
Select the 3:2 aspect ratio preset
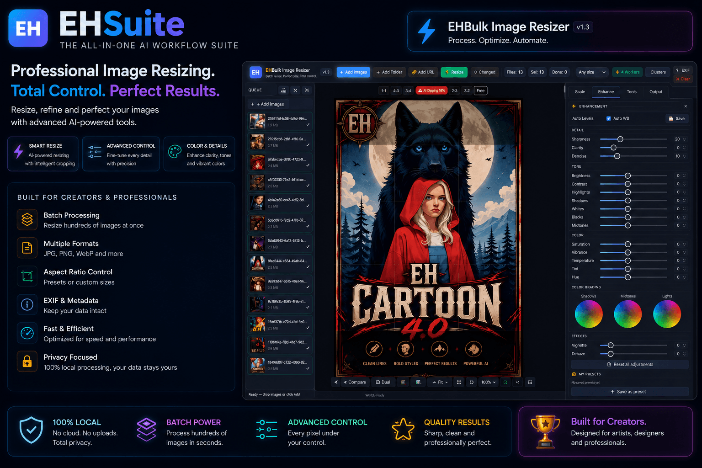coord(467,90)
